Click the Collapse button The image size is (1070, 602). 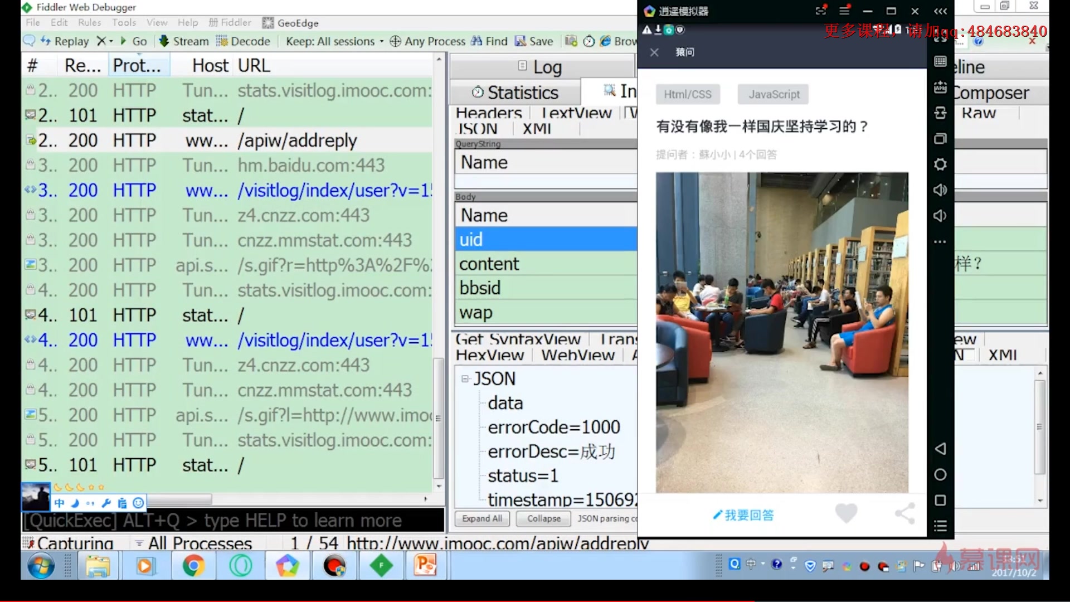[543, 518]
